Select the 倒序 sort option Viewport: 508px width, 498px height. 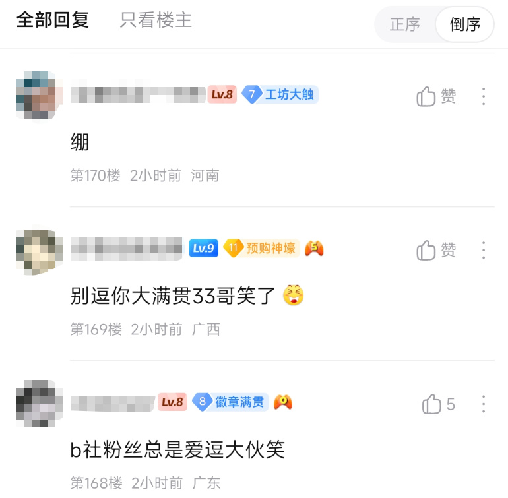[x=464, y=24]
